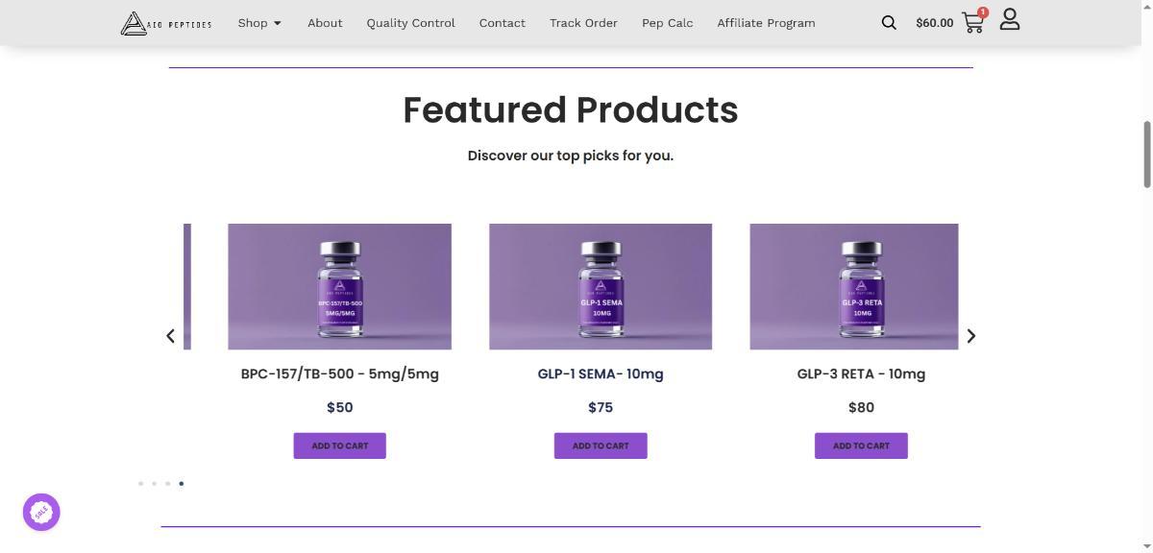Add GLP-1 SEMA 10mg to cart
Image resolution: width=1153 pixels, height=553 pixels.
(601, 445)
